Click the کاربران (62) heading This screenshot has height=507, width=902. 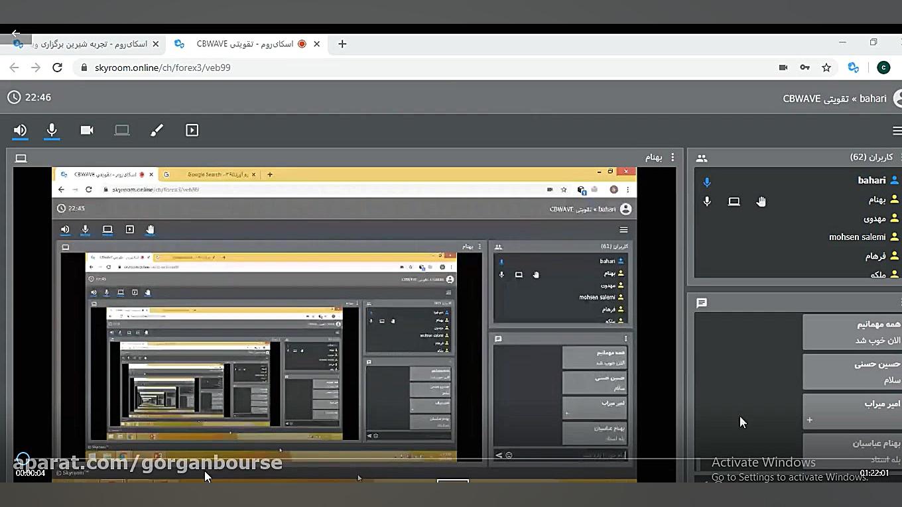871,157
